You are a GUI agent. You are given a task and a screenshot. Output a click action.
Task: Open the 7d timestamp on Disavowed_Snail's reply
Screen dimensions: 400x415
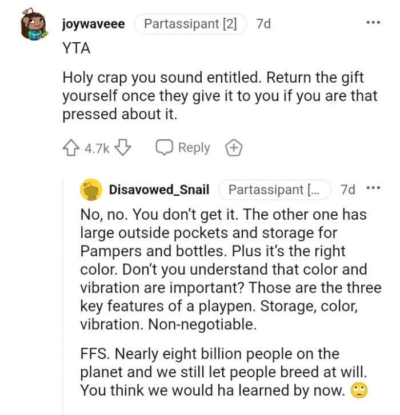coord(347,190)
